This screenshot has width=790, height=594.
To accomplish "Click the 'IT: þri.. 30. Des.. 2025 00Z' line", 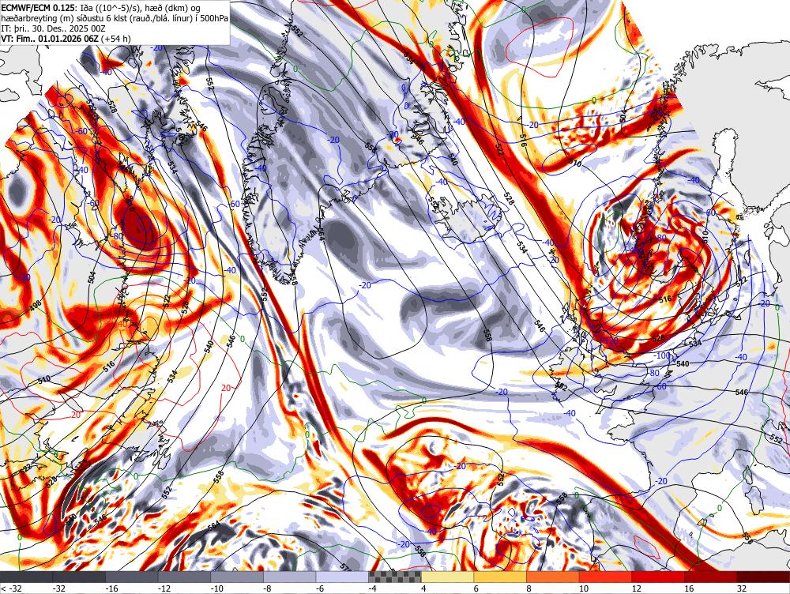I will coord(52,28).
